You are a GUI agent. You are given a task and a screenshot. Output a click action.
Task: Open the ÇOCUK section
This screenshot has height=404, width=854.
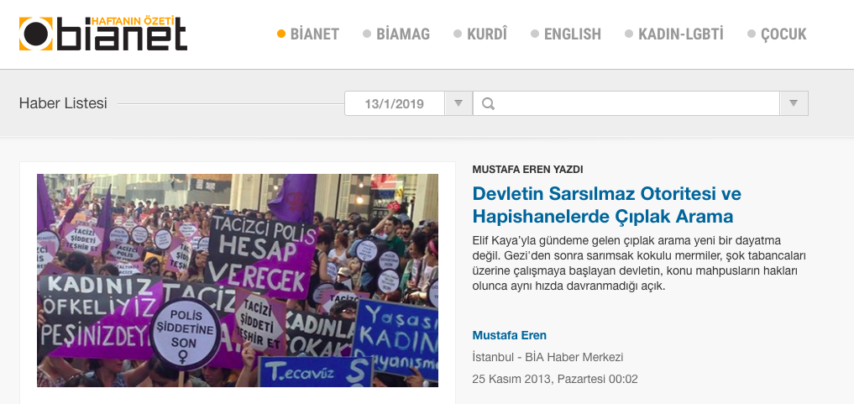tap(778, 34)
